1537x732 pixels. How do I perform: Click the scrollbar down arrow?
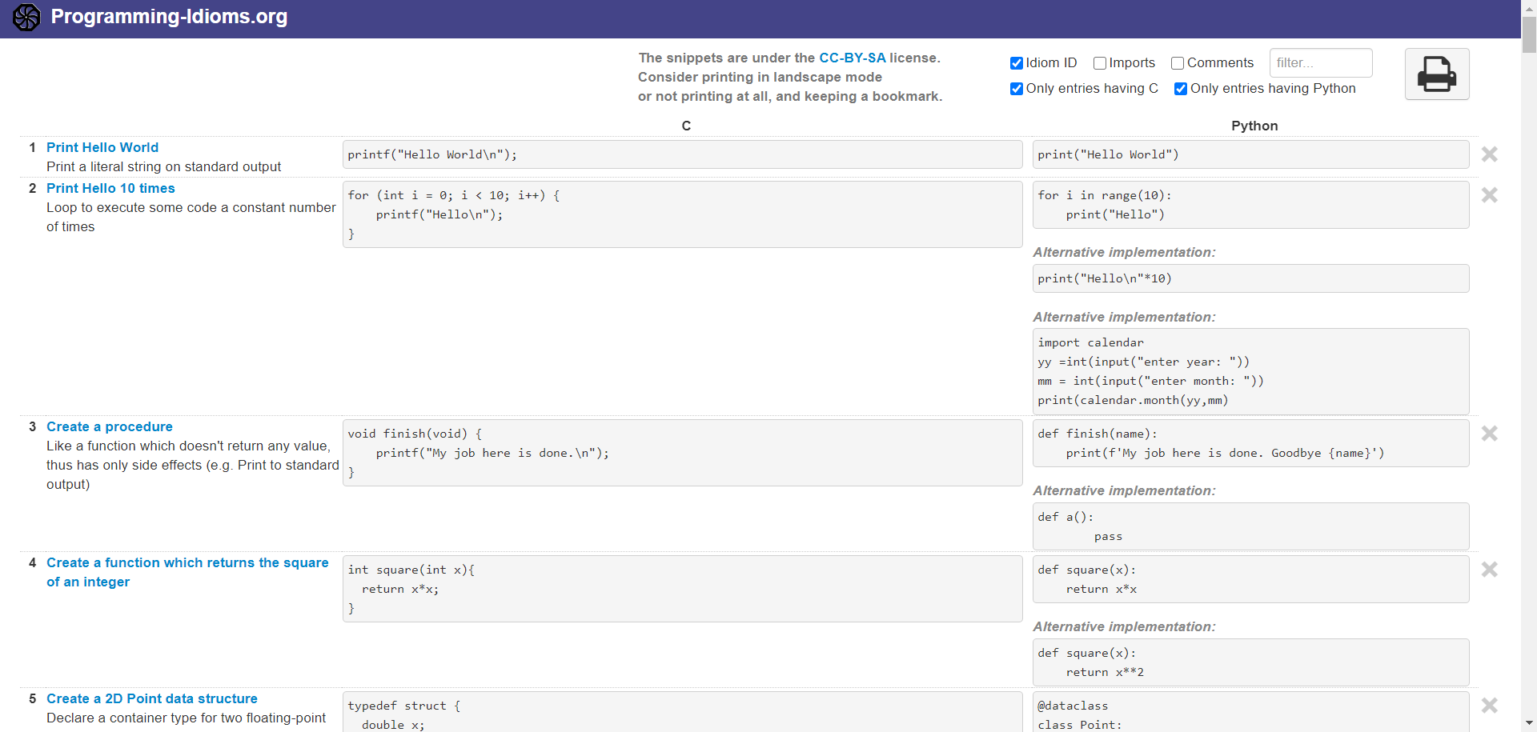[x=1529, y=722]
